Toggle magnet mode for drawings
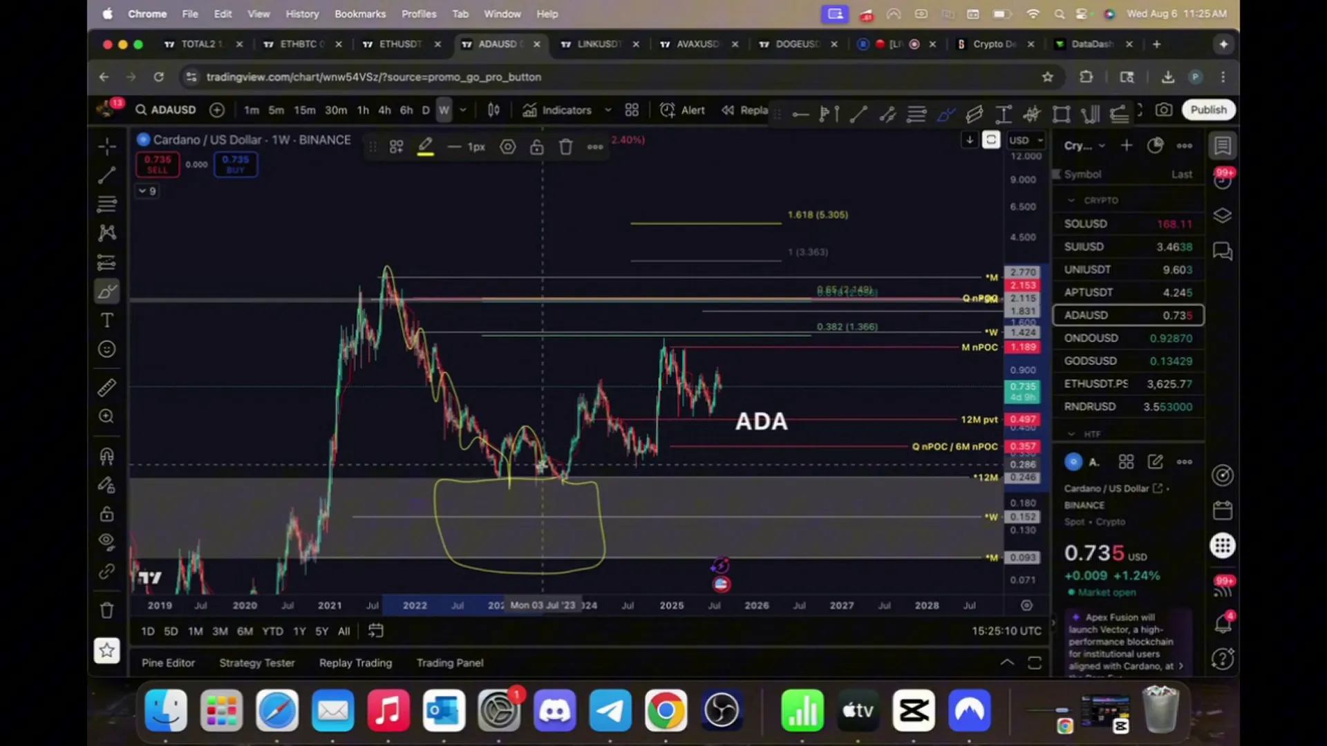The image size is (1327, 746). pyautogui.click(x=106, y=456)
